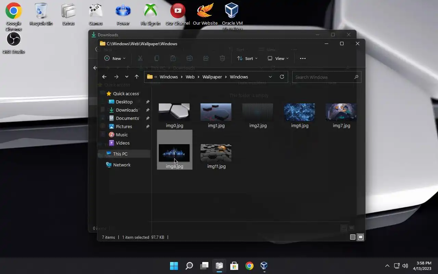Open OBS Studio desktop shortcut

point(14,43)
